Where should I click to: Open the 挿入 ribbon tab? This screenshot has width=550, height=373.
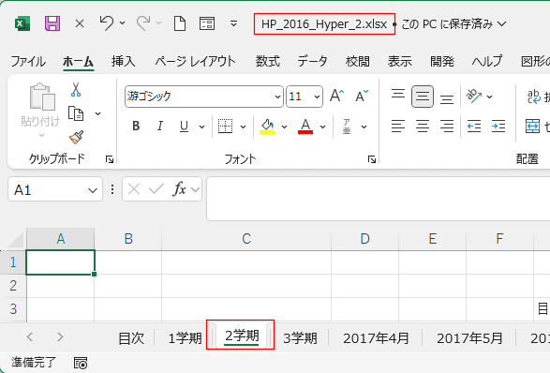pos(123,62)
